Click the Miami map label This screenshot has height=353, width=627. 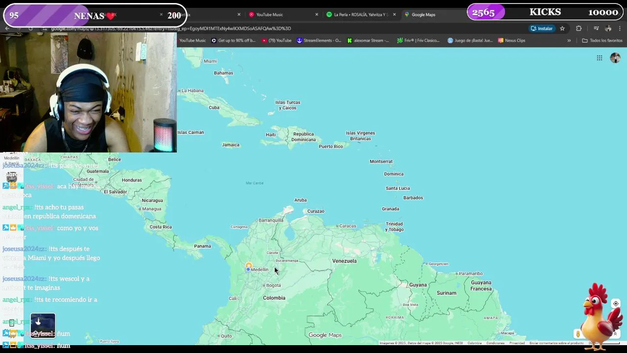[210, 61]
